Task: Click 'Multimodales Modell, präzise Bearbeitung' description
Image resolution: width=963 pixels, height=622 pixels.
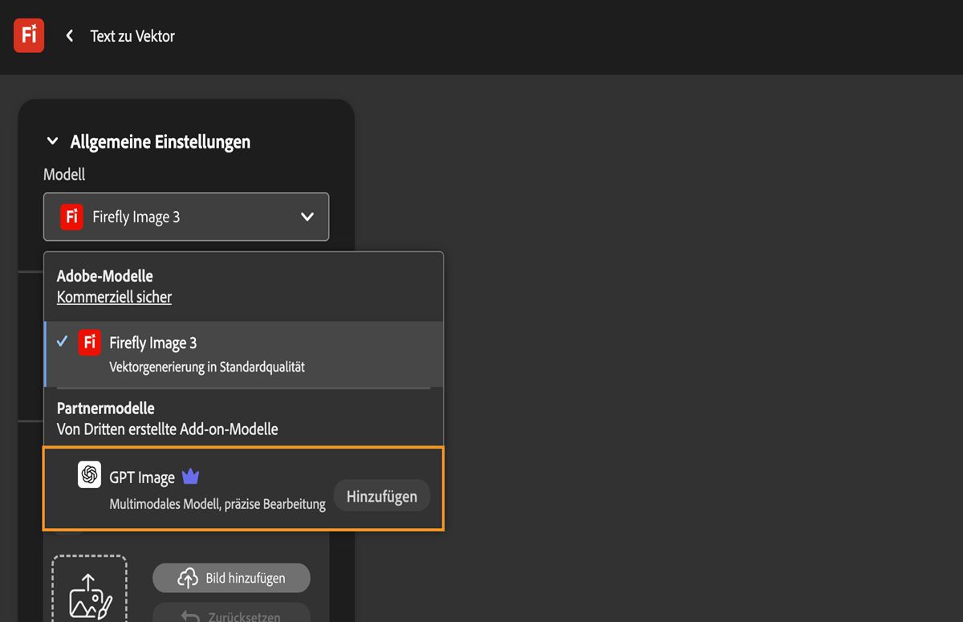Action: (217, 504)
